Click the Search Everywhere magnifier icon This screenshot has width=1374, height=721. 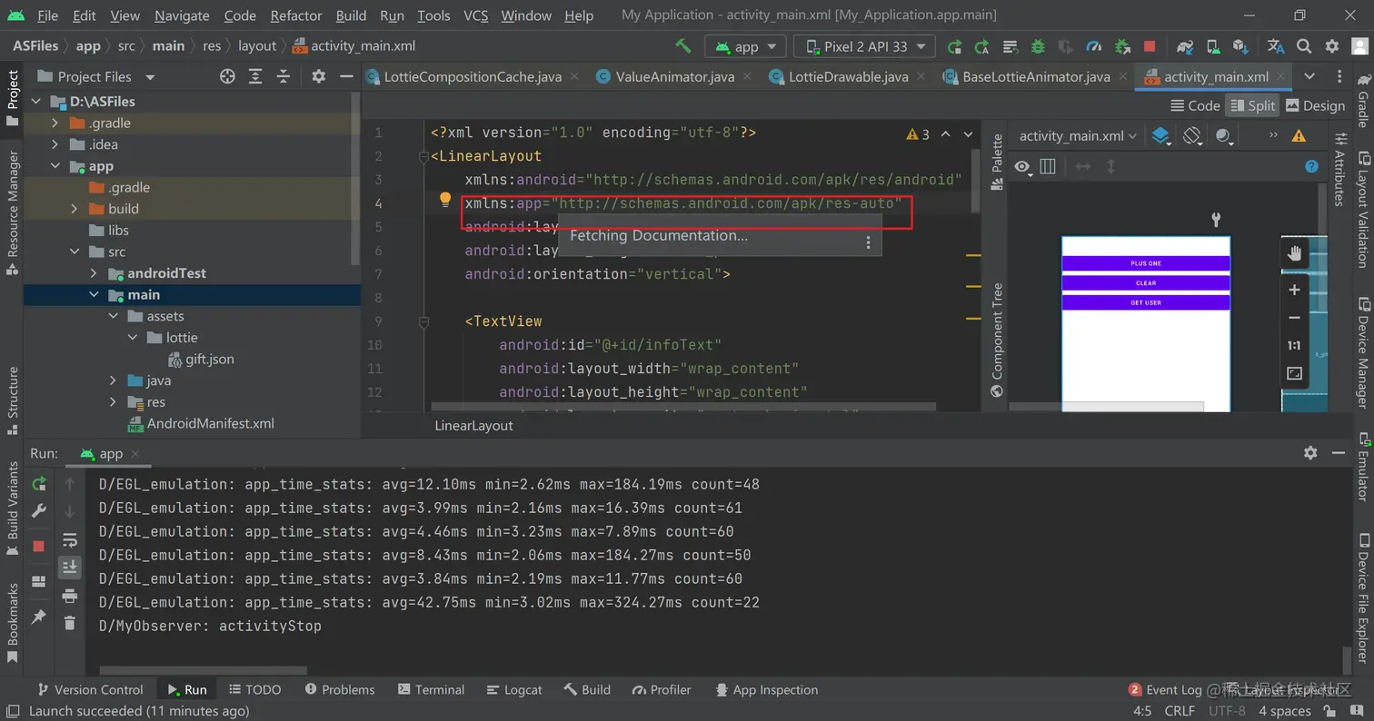pyautogui.click(x=1304, y=46)
